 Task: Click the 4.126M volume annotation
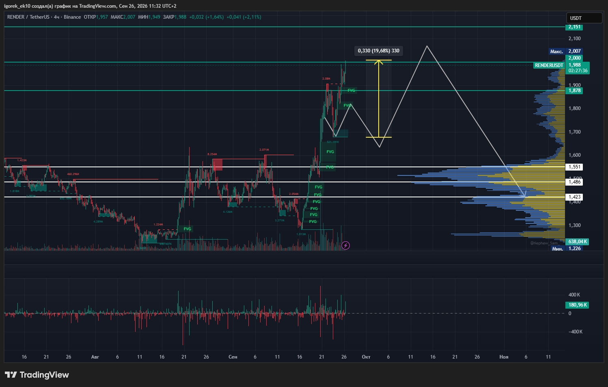coord(228,212)
